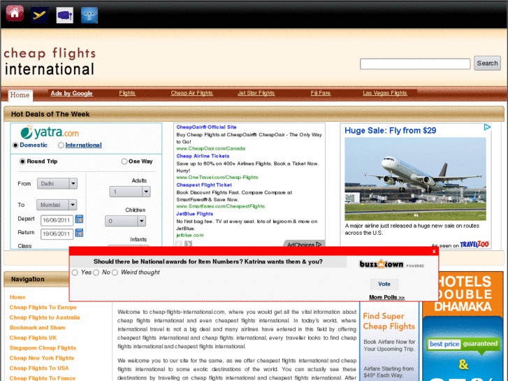Open Singapore Cheap Flights in the sidebar

point(43,347)
